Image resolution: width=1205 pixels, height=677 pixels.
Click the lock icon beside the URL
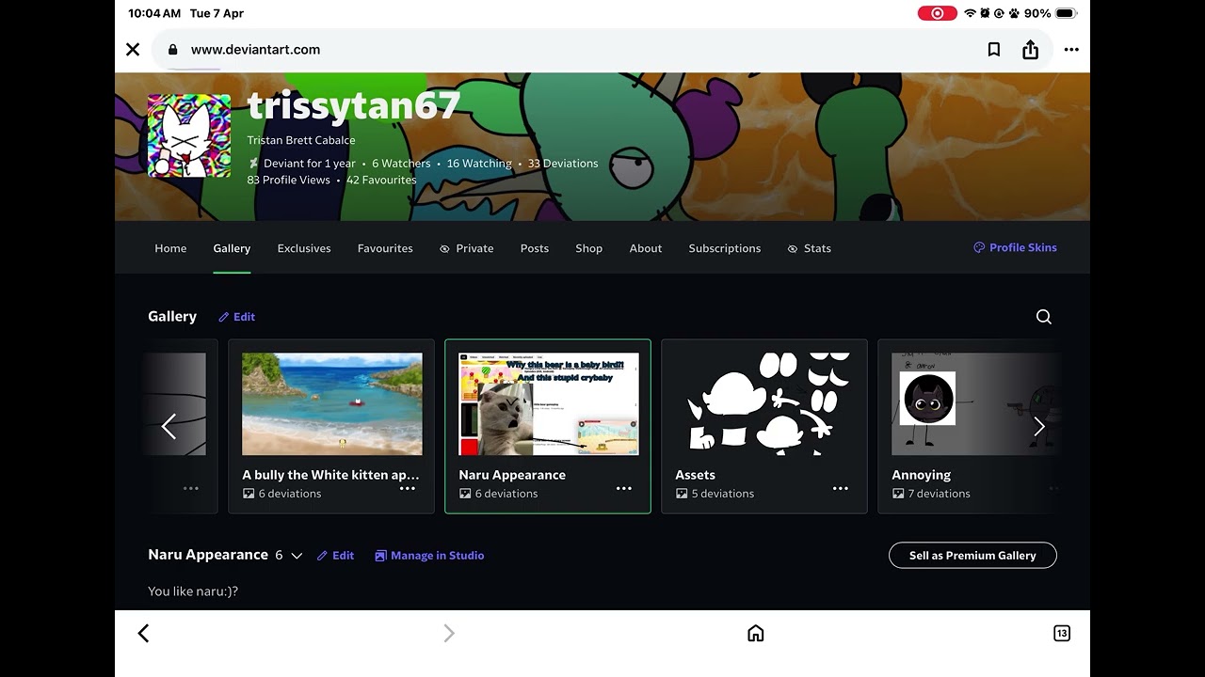coord(172,50)
